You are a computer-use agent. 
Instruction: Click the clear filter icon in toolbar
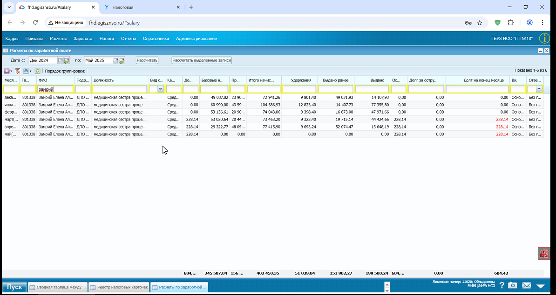[18, 71]
